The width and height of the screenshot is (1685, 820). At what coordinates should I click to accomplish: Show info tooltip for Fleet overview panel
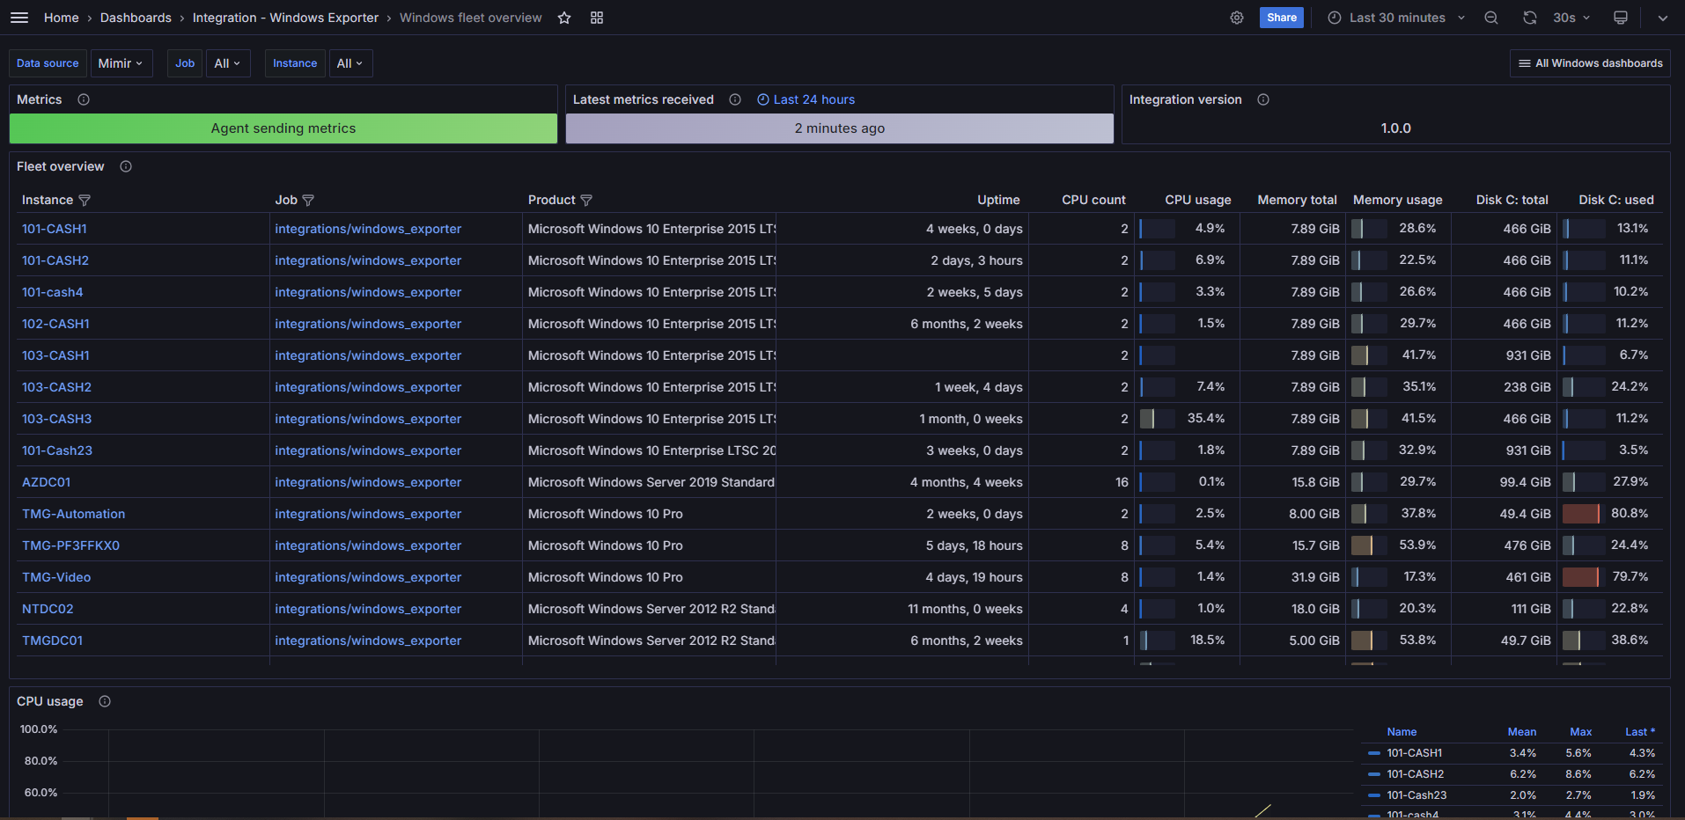[x=126, y=166]
